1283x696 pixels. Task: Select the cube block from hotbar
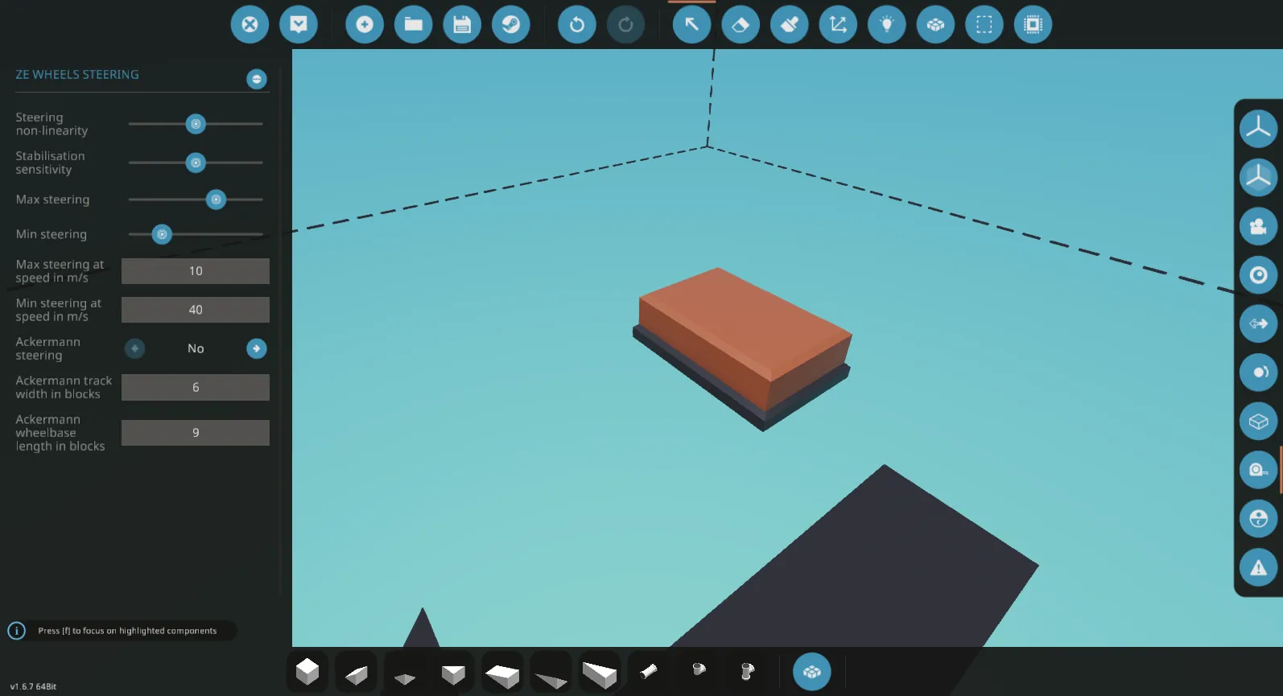(x=307, y=672)
